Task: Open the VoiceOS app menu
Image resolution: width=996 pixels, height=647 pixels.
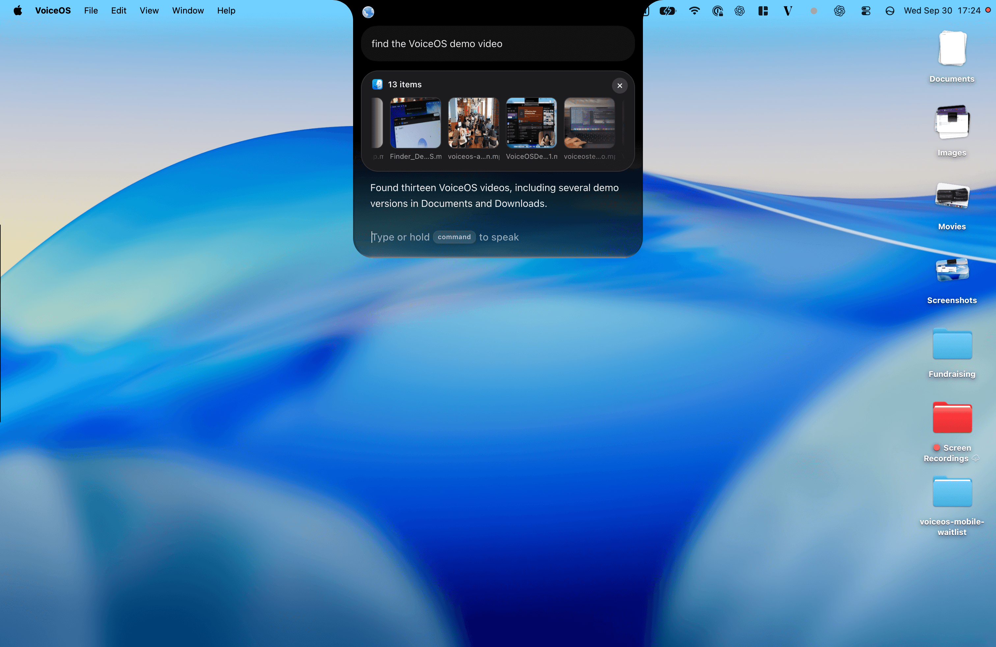Action: 53,11
